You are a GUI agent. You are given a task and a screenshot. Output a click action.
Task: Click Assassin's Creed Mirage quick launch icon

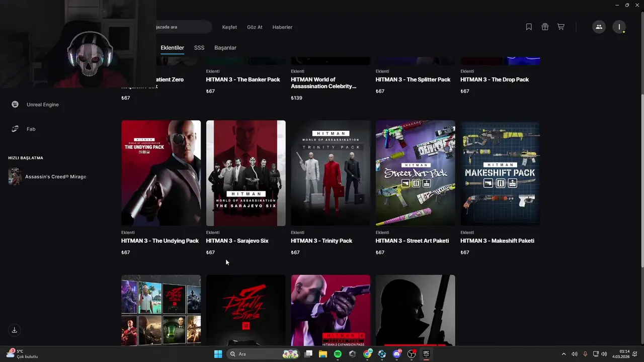coord(15,176)
